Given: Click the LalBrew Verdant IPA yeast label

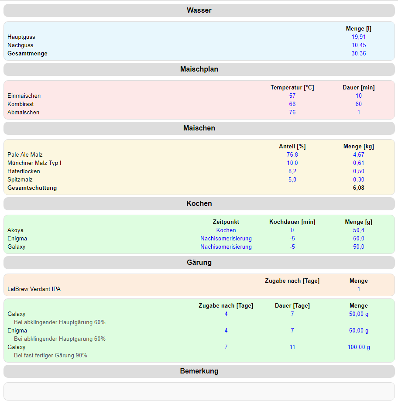Looking at the screenshot, I should (x=34, y=289).
